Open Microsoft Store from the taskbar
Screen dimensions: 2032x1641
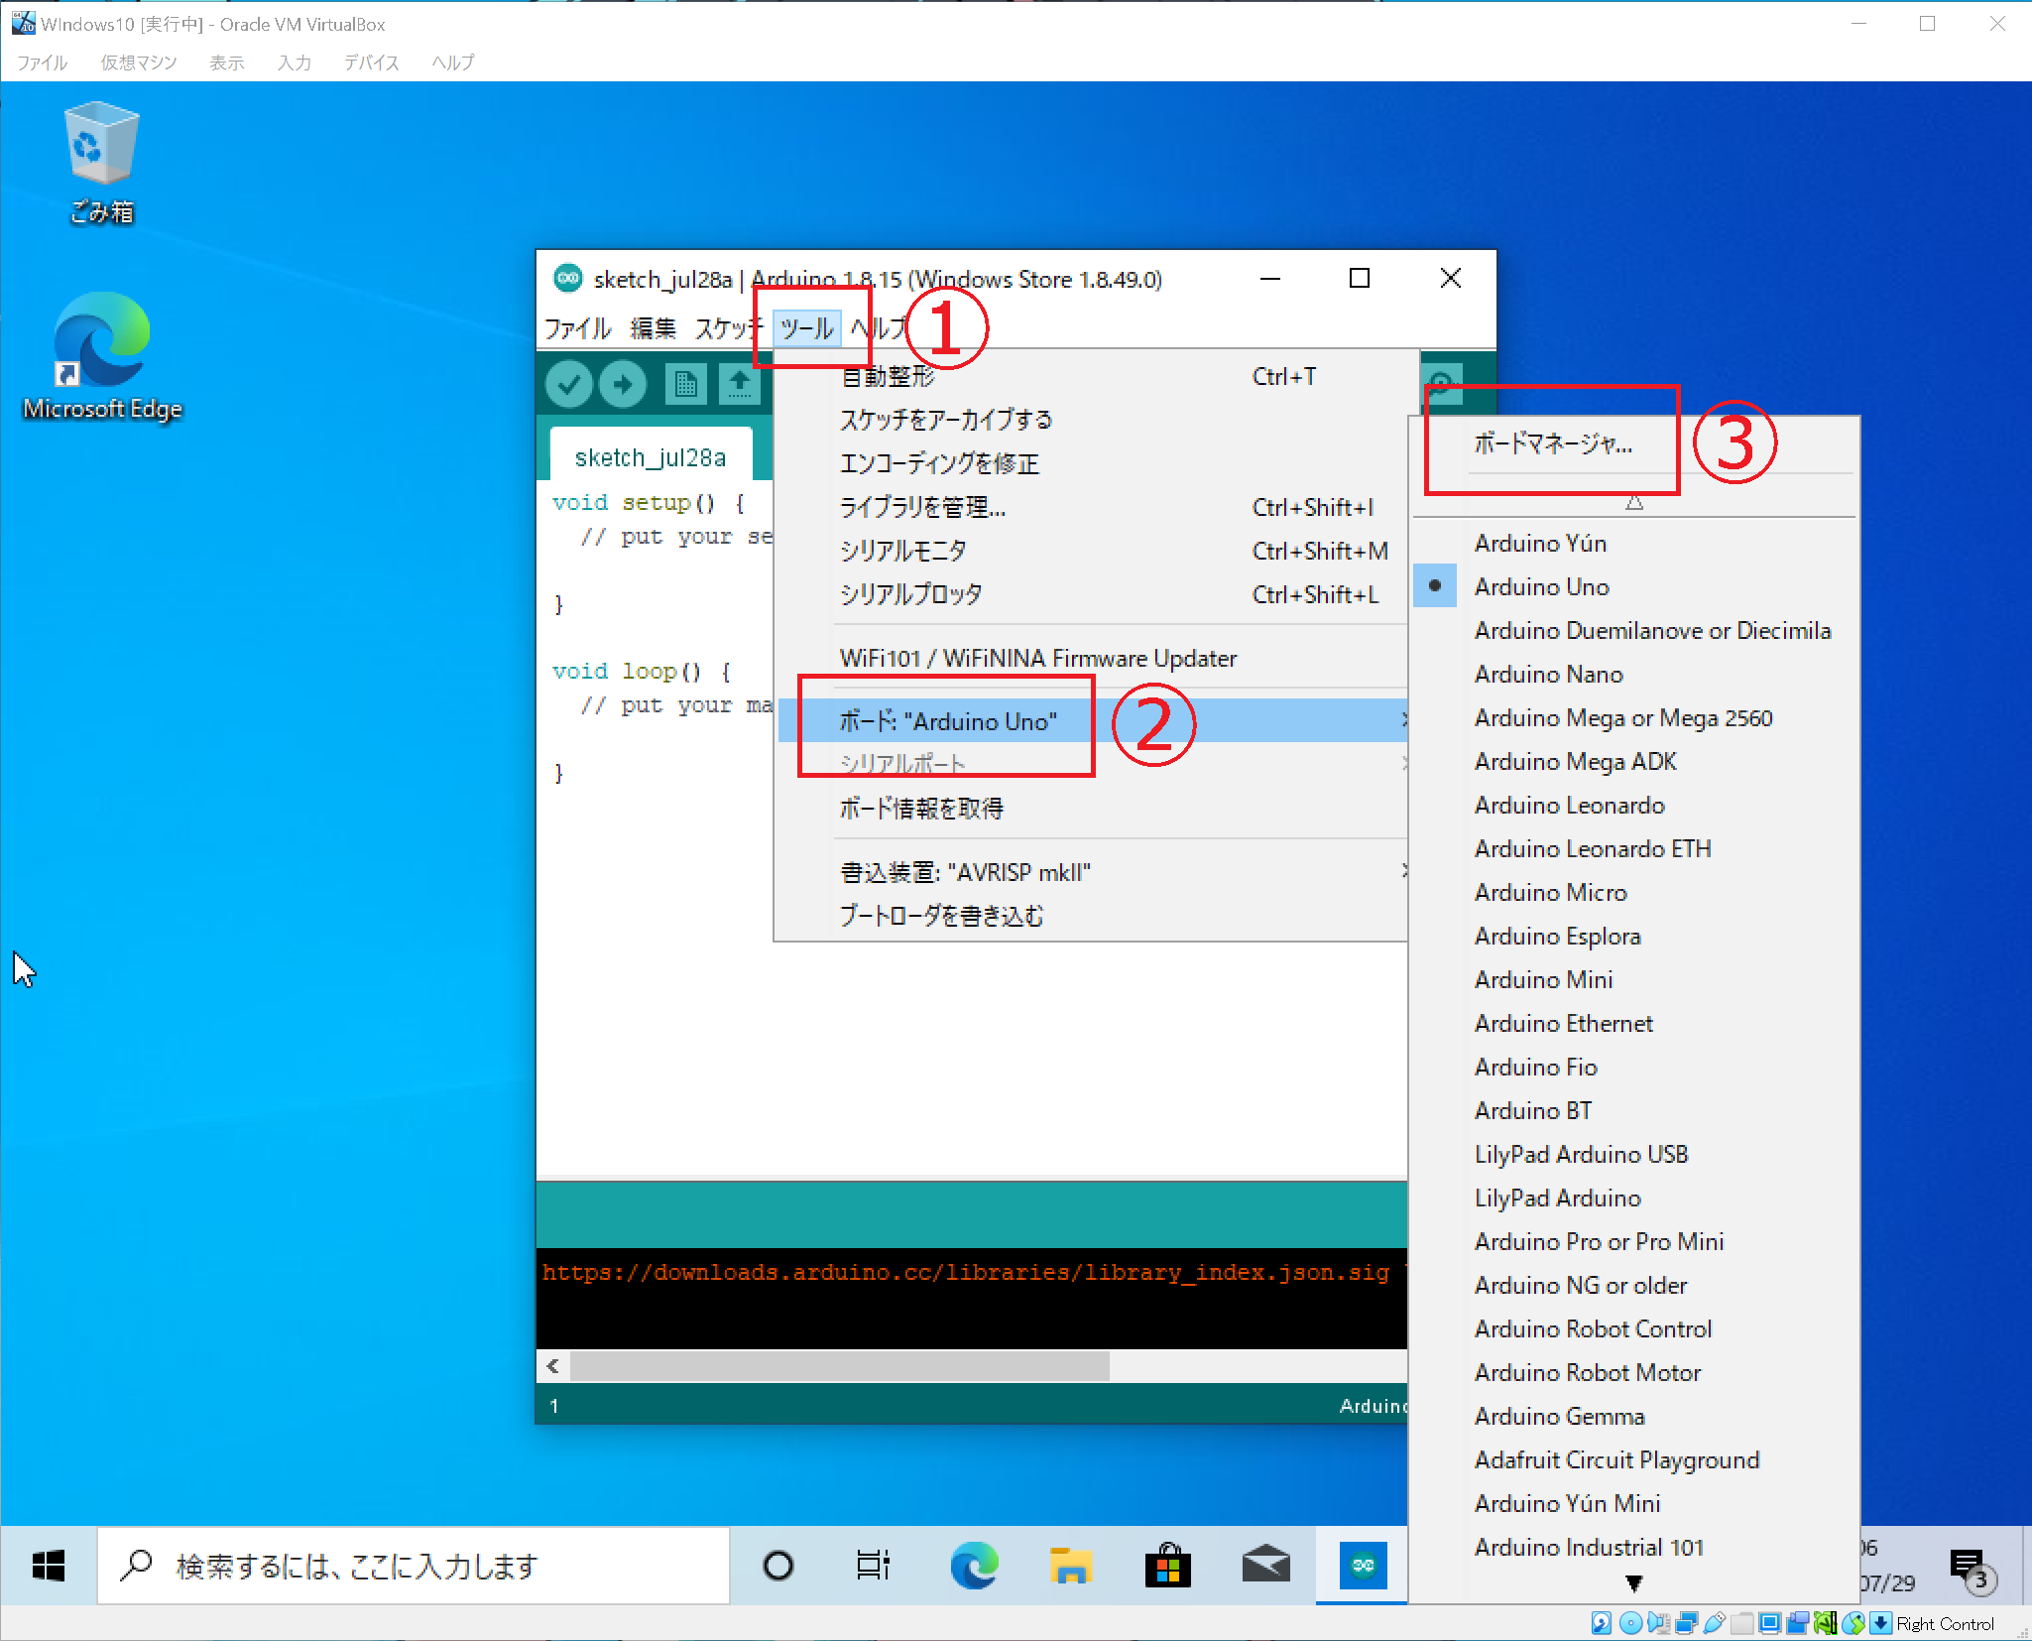(1168, 1567)
